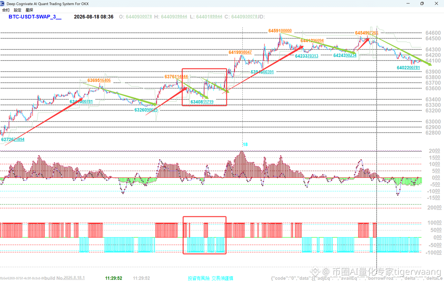Click the 投資有風險 交易須謹慎 risk notice
The image size is (444, 281).
coord(210,278)
